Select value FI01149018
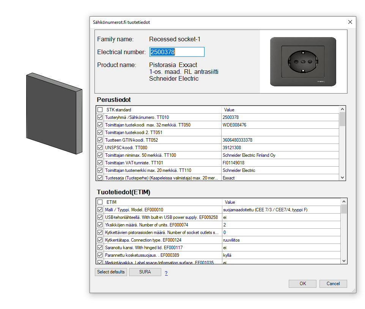Screen dimensions: 365x309 pos(233,162)
